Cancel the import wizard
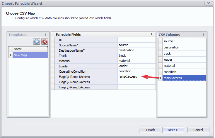 click(x=198, y=130)
